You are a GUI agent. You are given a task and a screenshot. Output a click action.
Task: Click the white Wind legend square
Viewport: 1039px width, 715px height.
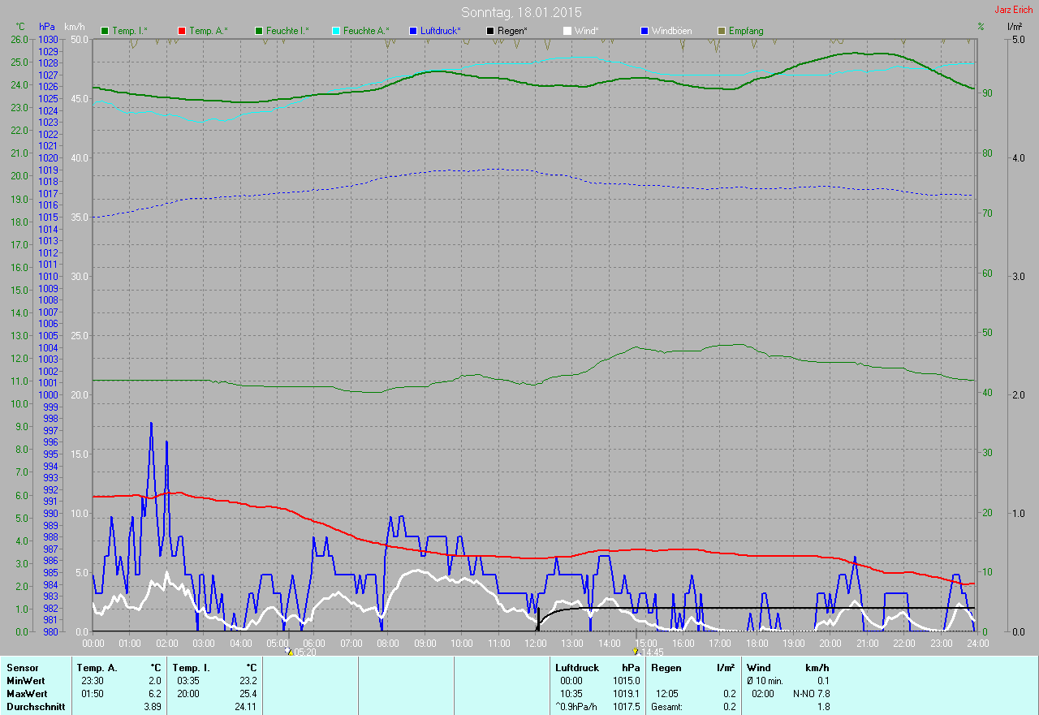(x=567, y=31)
